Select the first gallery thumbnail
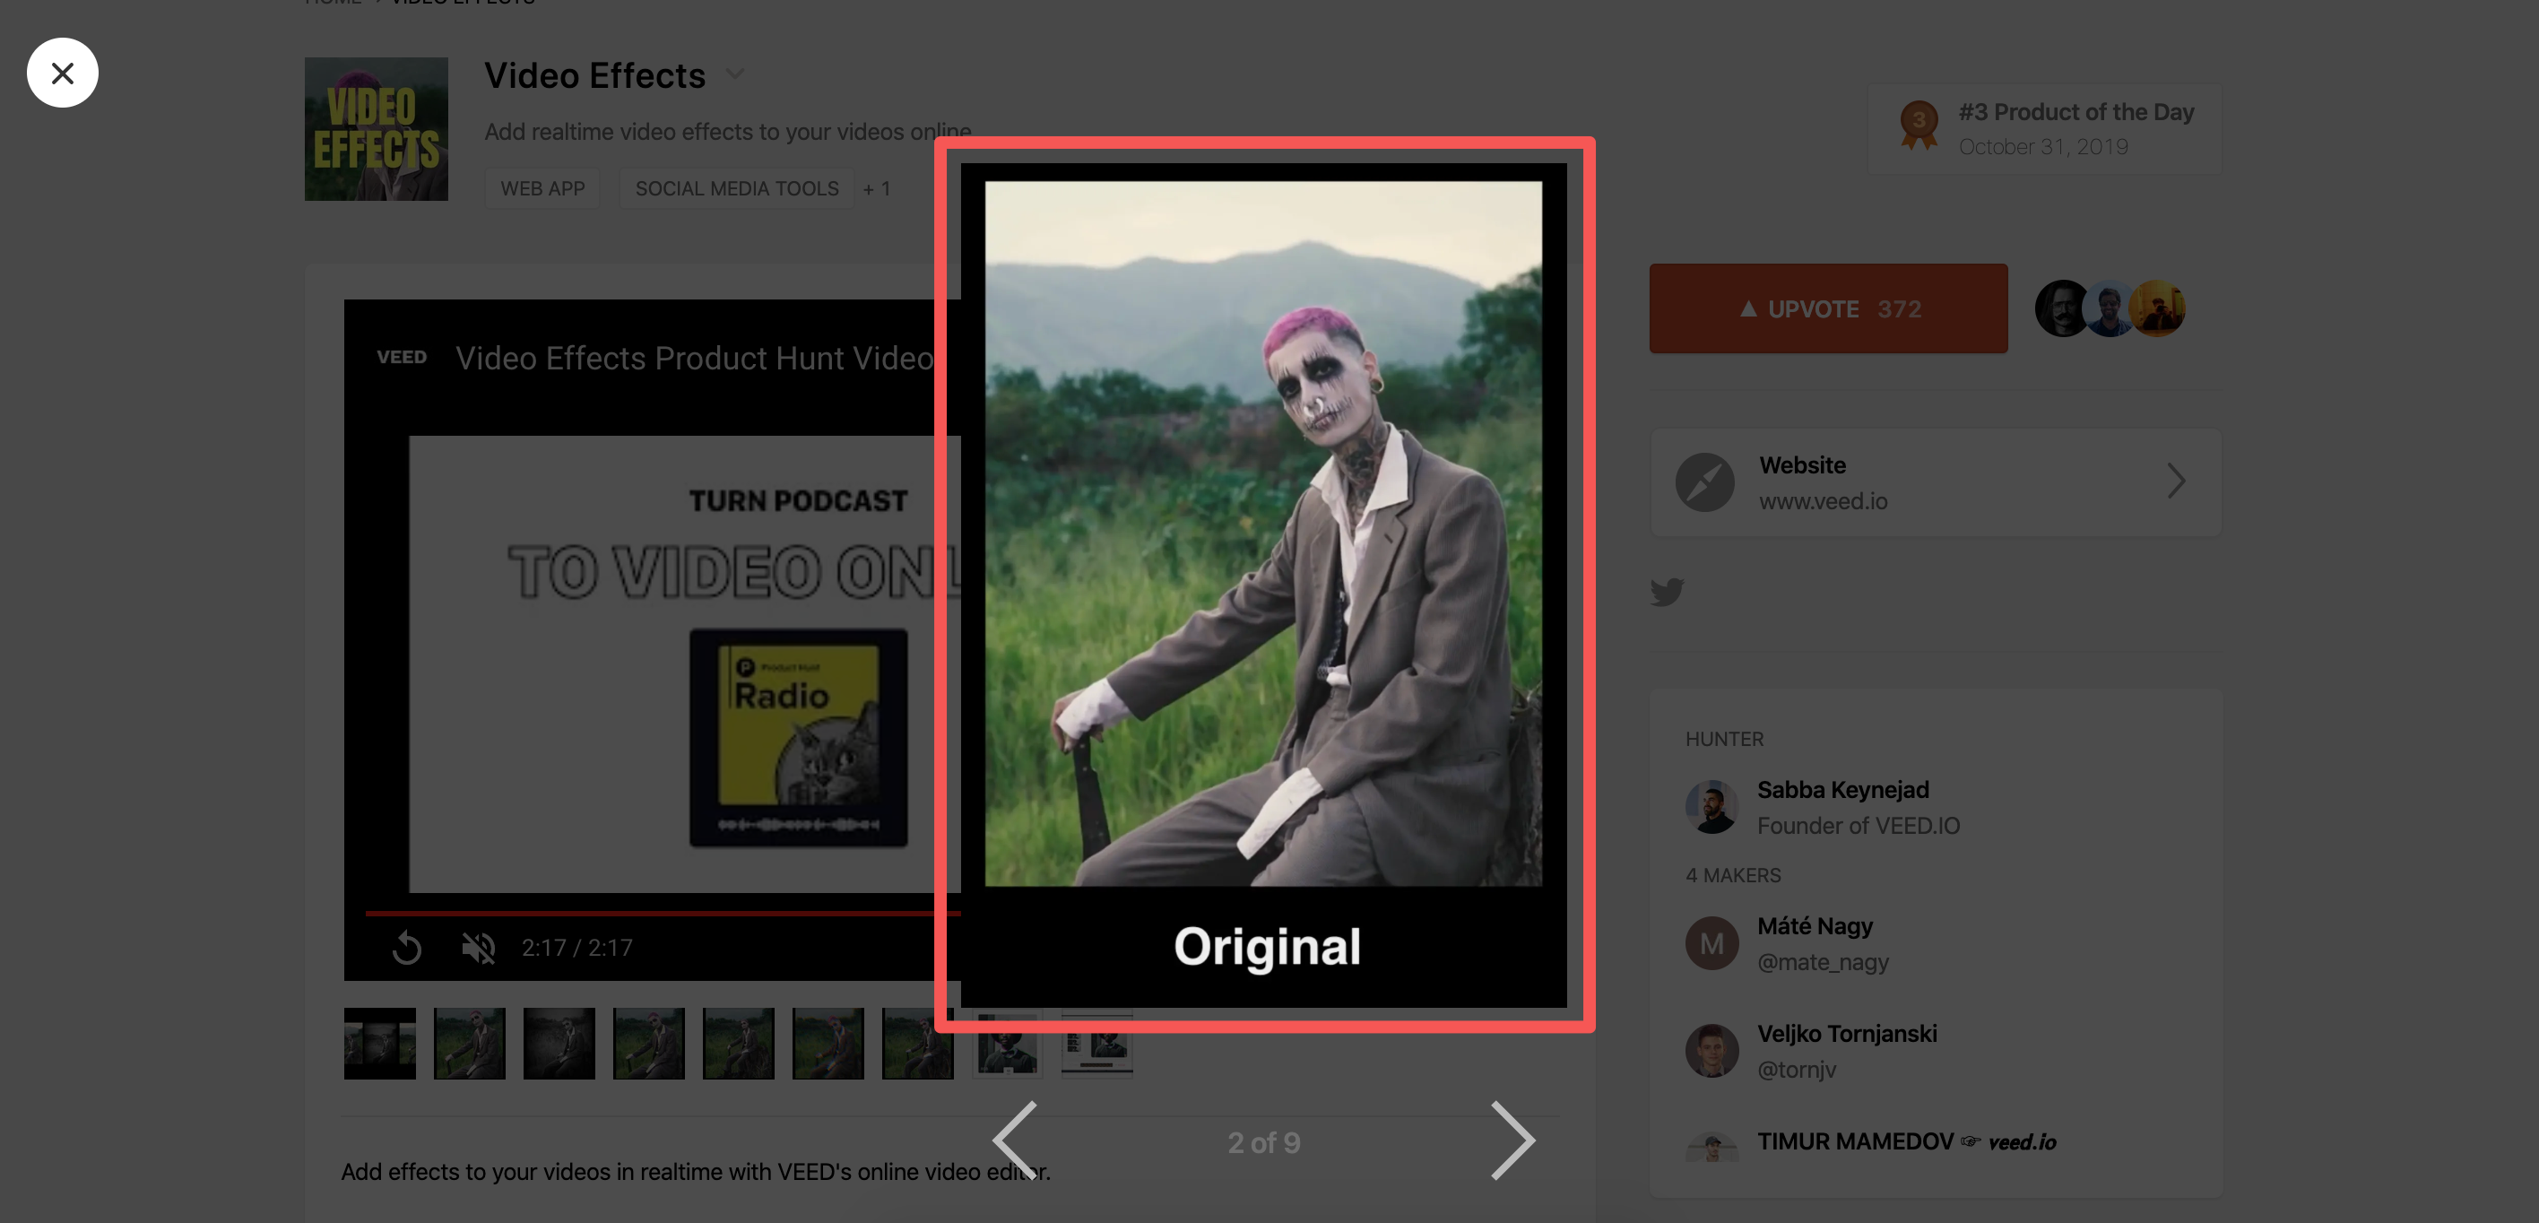Viewport: 2539px width, 1223px height. (379, 1043)
